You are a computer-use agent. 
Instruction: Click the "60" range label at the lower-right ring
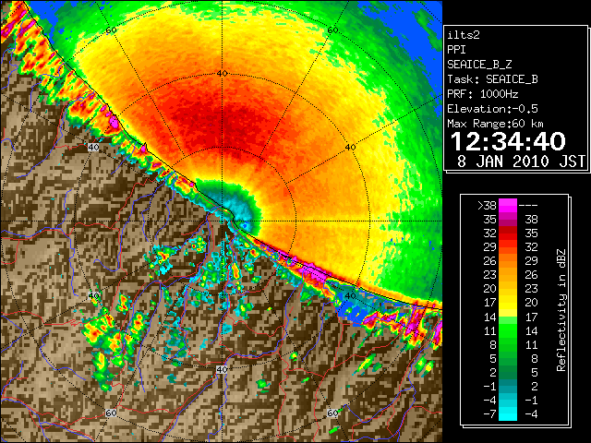[x=332, y=413]
